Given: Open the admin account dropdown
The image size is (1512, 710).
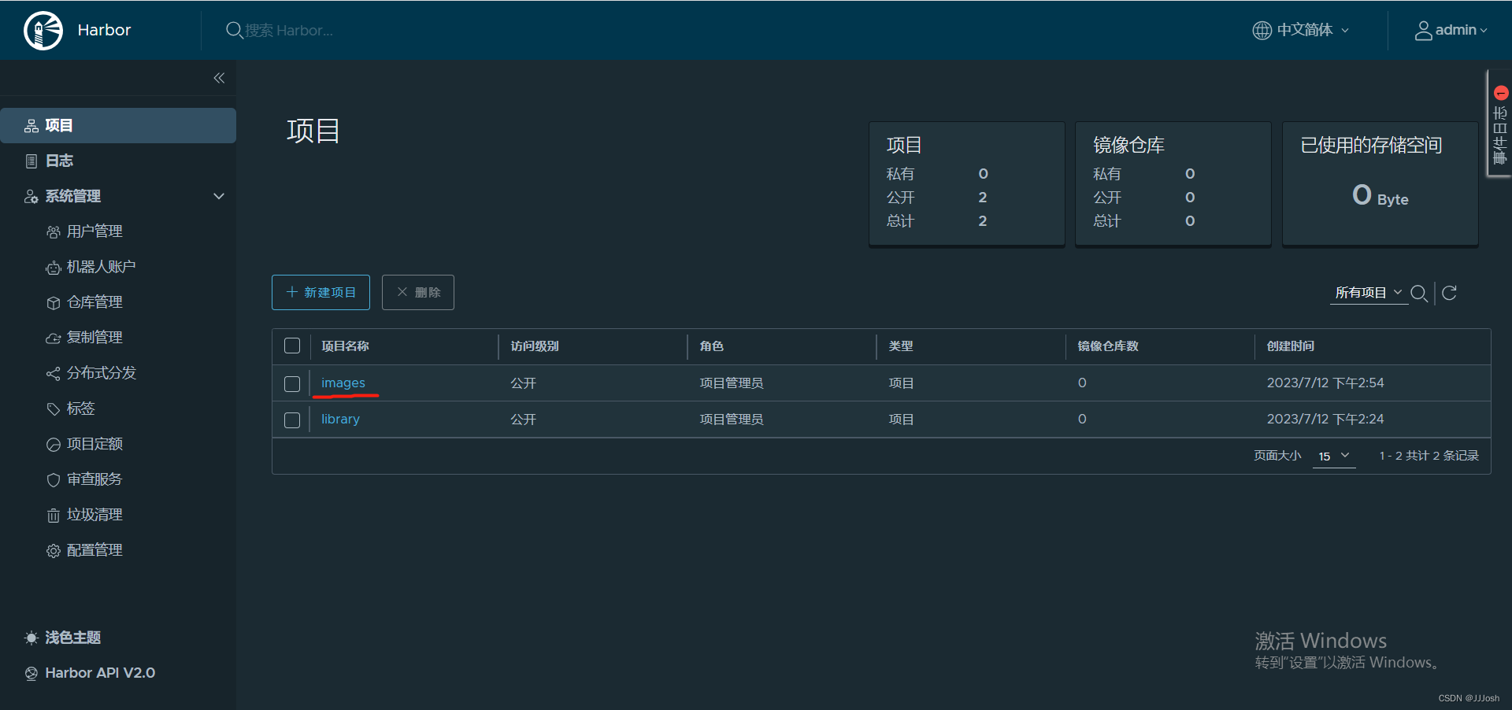Looking at the screenshot, I should click(x=1451, y=30).
